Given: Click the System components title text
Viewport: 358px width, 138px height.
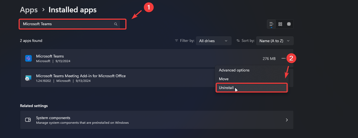Looking at the screenshot, I should [53, 118].
